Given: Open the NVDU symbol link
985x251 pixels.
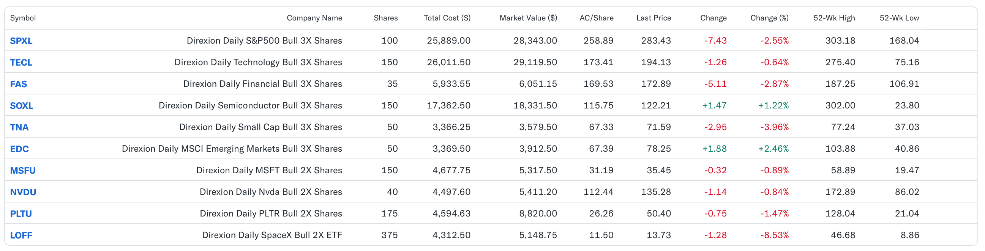Looking at the screenshot, I should pyautogui.click(x=23, y=192).
